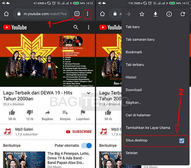Tap the Dewa 19 video player in left screen

(x=47, y=60)
